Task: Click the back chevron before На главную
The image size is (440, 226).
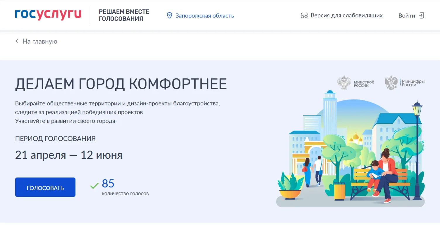Action: (x=17, y=42)
